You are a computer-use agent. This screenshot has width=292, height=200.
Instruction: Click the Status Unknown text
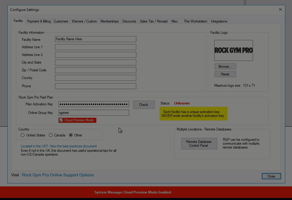coord(182,103)
